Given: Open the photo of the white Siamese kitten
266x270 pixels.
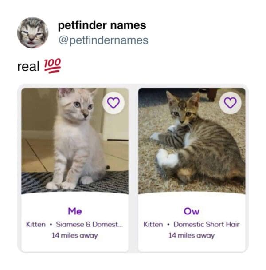Looking at the screenshot, I should [x=75, y=141].
